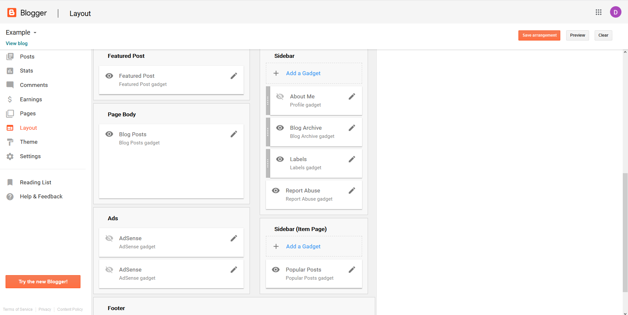The image size is (628, 315).
Task: Show the hidden About Me gadget
Action: [280, 96]
